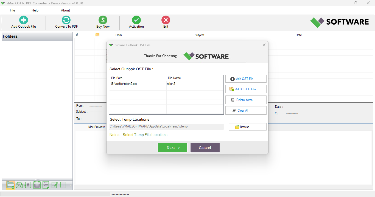The width and height of the screenshot is (375, 197).
Task: Select the Journal panel icon
Action: coord(54,185)
